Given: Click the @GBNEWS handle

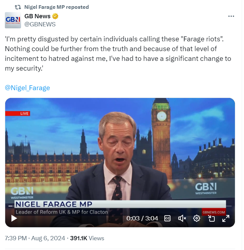Looking at the screenshot, I should 40,24.
